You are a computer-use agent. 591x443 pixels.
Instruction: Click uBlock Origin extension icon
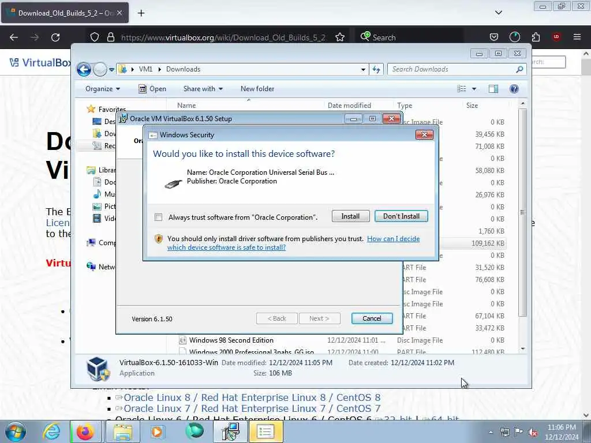(x=556, y=37)
